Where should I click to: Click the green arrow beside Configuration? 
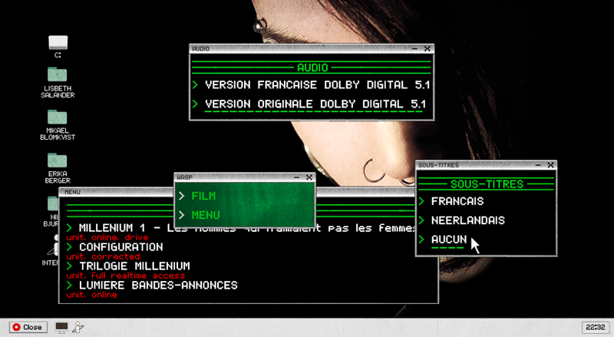[70, 247]
